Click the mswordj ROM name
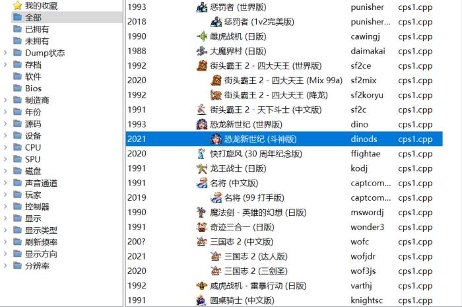This screenshot has width=462, height=307. point(367,213)
